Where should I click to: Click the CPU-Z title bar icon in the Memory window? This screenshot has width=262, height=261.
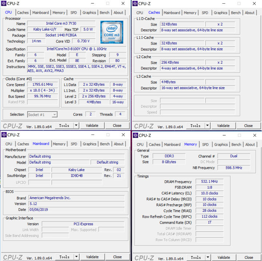pyautogui.click(x=135, y=135)
